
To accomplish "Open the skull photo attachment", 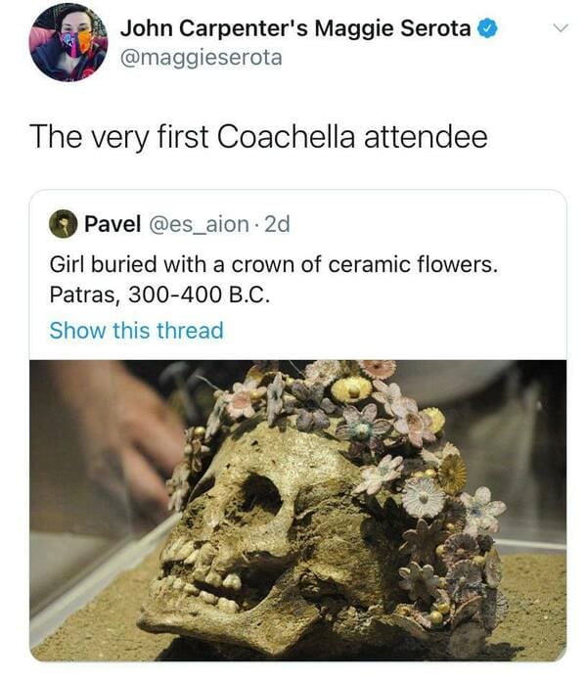I will [298, 511].
